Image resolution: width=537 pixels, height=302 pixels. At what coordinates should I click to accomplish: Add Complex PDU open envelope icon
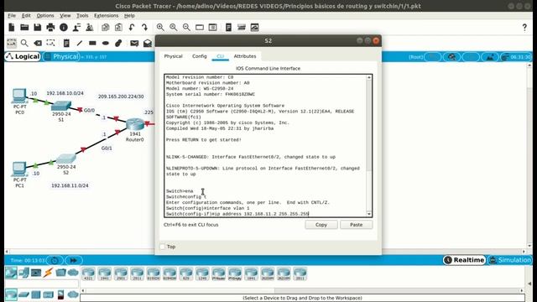pos(148,43)
